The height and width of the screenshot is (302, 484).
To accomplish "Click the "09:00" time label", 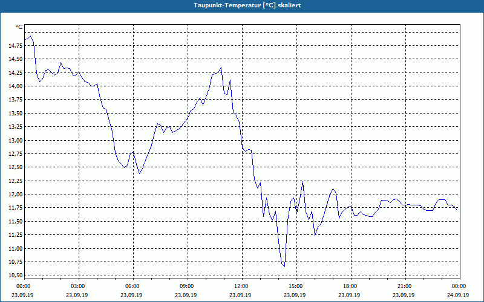I will [188, 286].
